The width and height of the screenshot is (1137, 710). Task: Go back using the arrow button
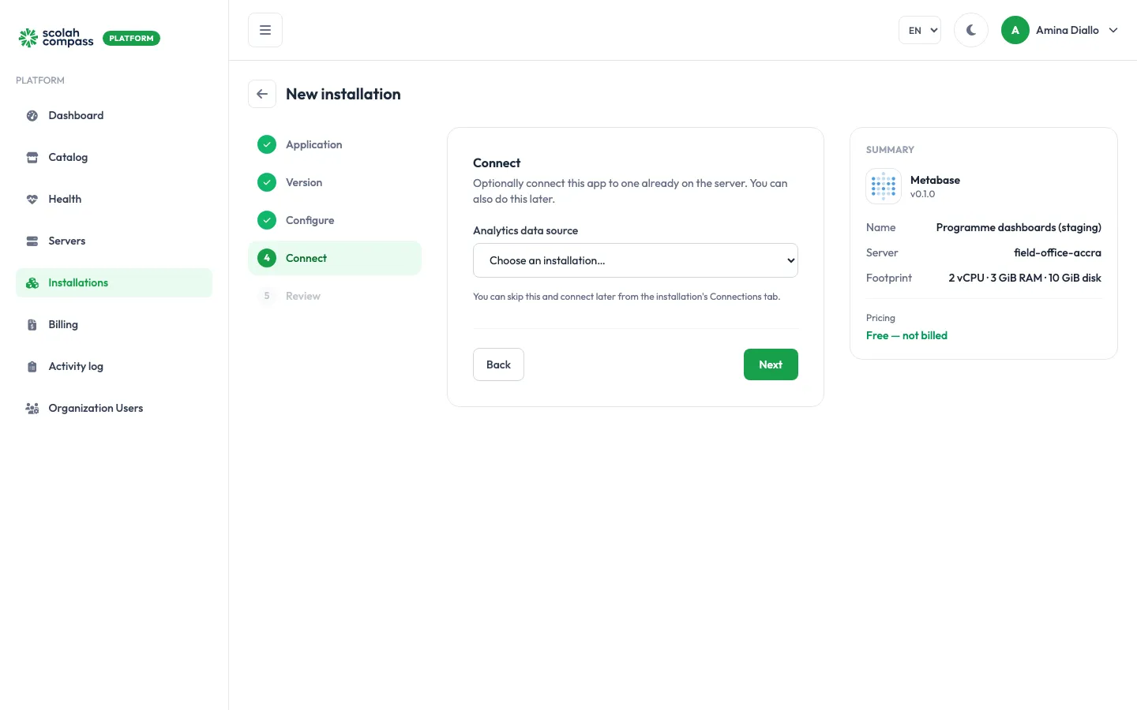262,94
